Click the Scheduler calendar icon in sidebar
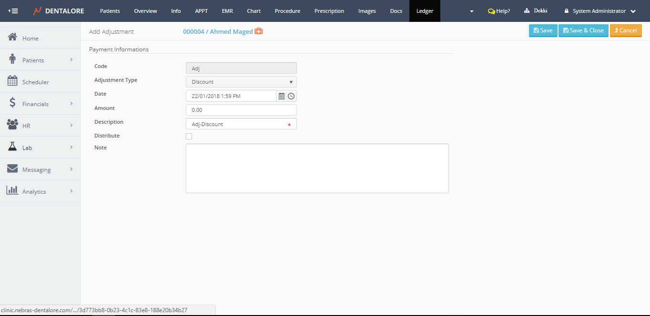This screenshot has width=650, height=316. coord(12,81)
